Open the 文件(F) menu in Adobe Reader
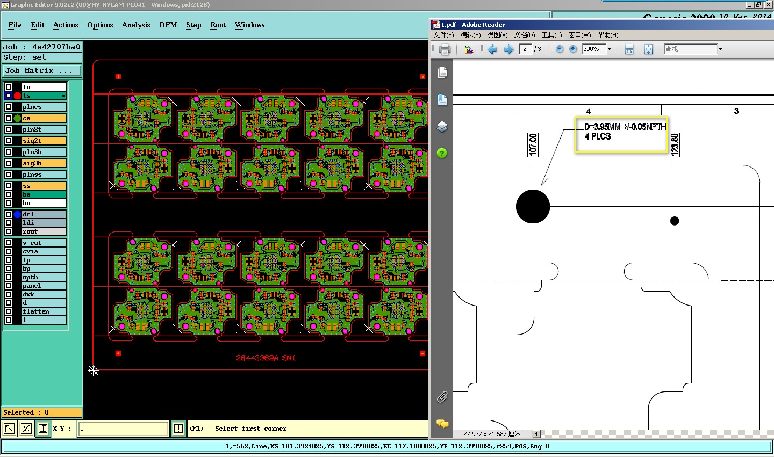774x457 pixels. (x=444, y=35)
